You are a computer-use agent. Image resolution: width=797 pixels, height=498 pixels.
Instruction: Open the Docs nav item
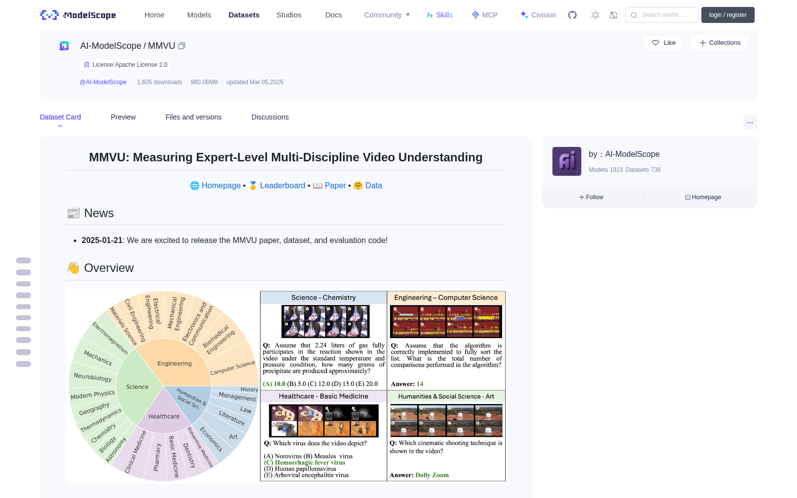[x=334, y=15]
